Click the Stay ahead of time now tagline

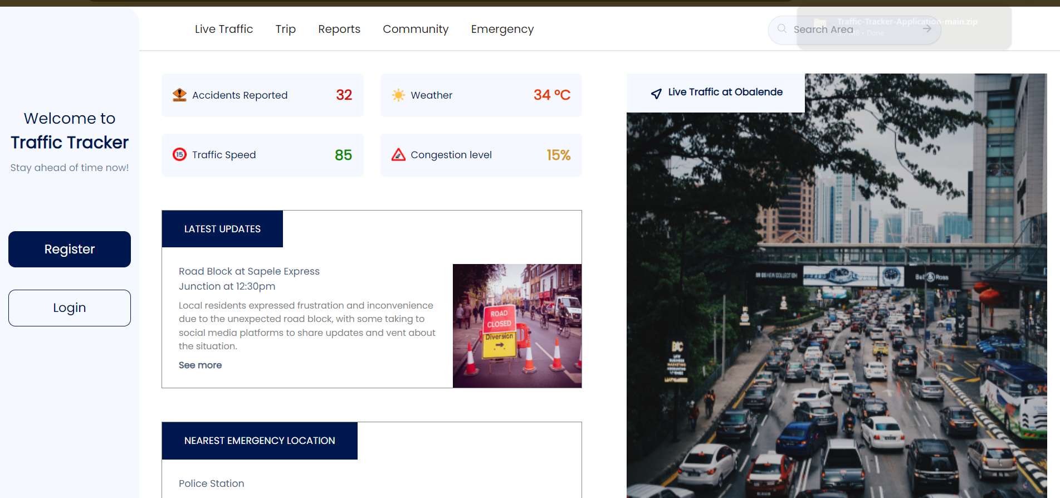[x=70, y=168]
